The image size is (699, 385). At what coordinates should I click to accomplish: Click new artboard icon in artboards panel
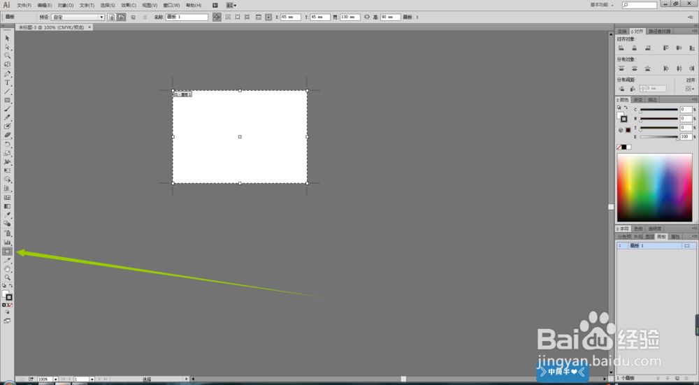(677, 378)
